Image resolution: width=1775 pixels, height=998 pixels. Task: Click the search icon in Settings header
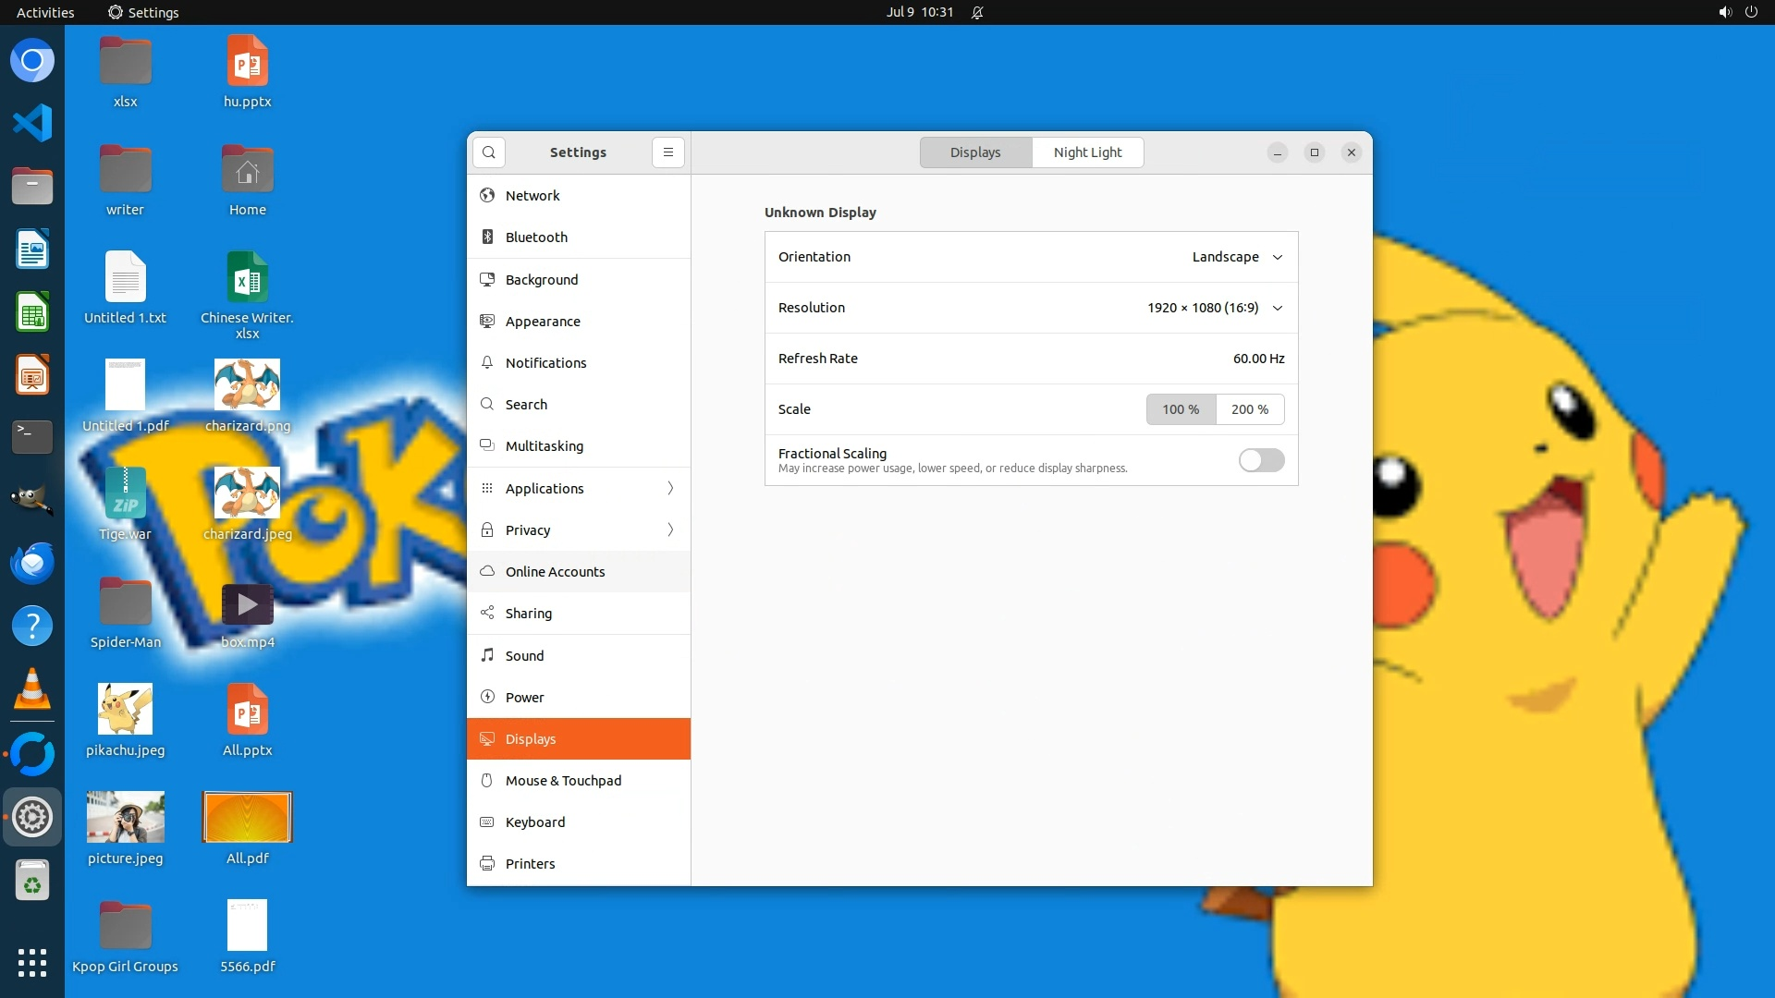coord(488,152)
